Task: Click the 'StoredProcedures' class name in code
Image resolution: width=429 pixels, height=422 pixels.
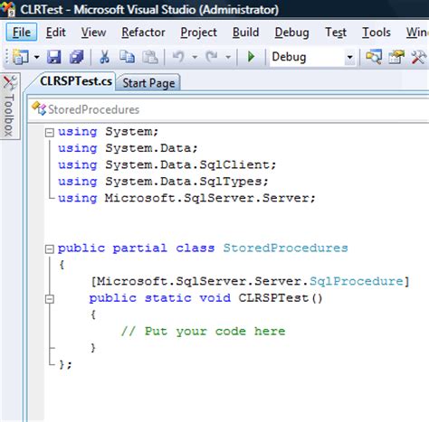Action: pos(285,248)
